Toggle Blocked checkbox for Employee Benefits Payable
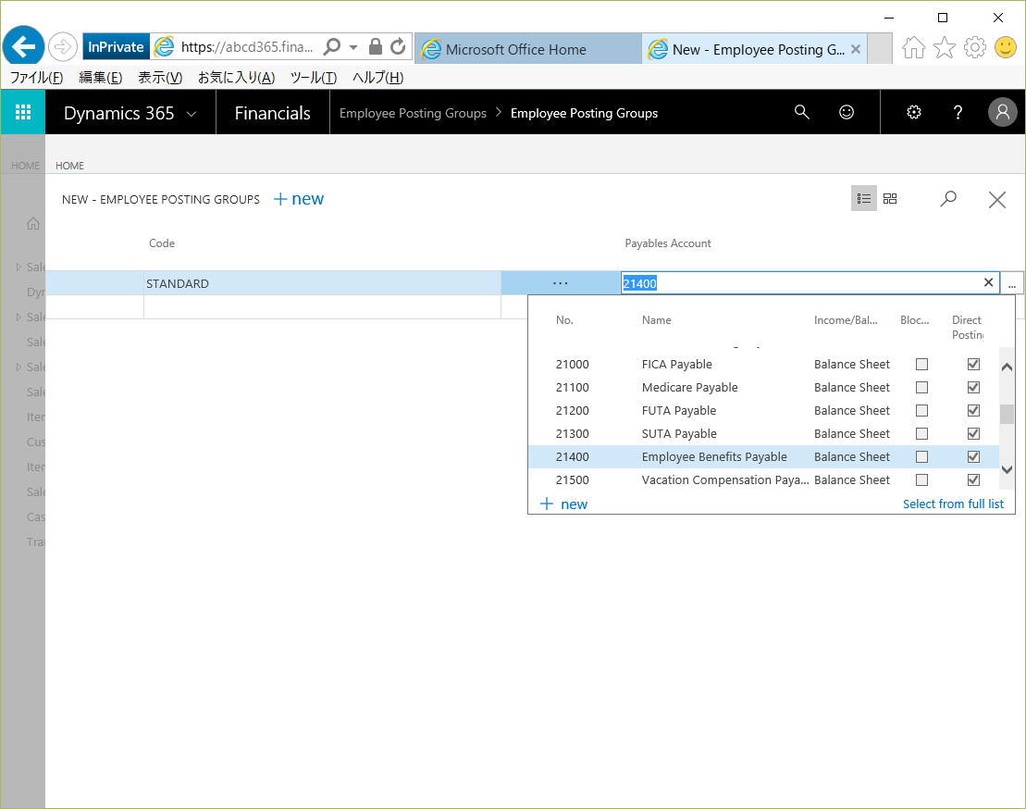Viewport: 1026px width, 809px height. coord(922,456)
